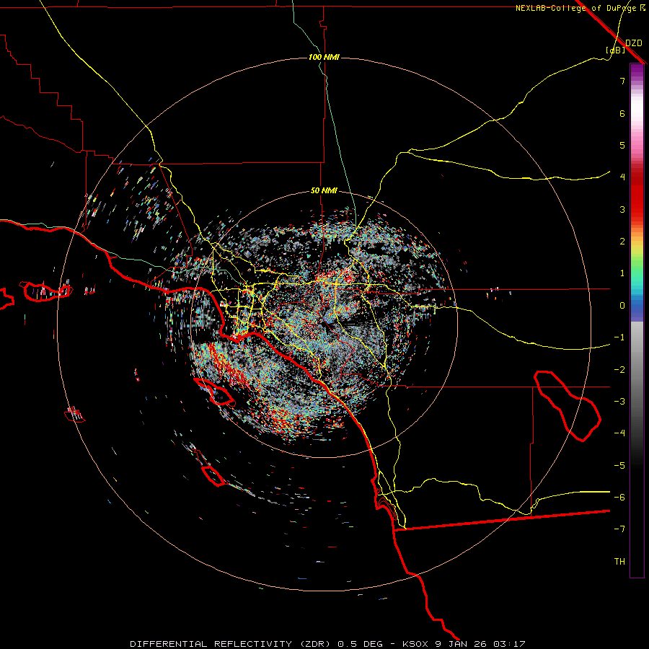Click the 2 value on color scale
The width and height of the screenshot is (649, 649).
[622, 242]
